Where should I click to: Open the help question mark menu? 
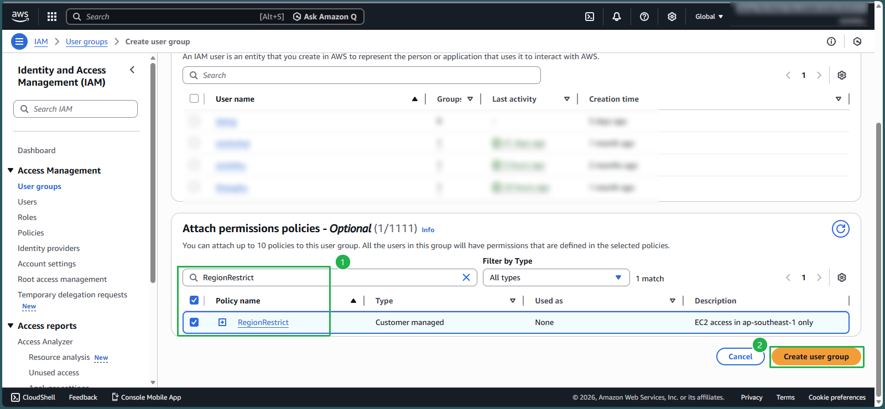coord(644,17)
